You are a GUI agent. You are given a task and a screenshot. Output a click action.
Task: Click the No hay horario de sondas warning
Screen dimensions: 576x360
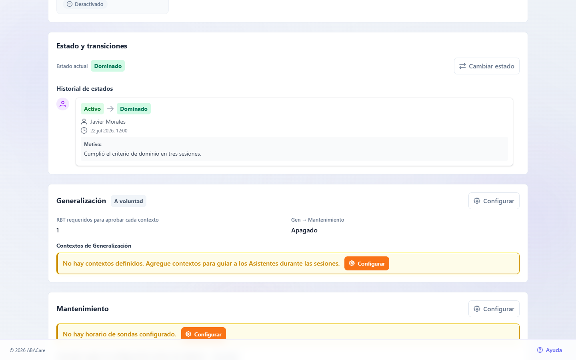[x=120, y=334]
